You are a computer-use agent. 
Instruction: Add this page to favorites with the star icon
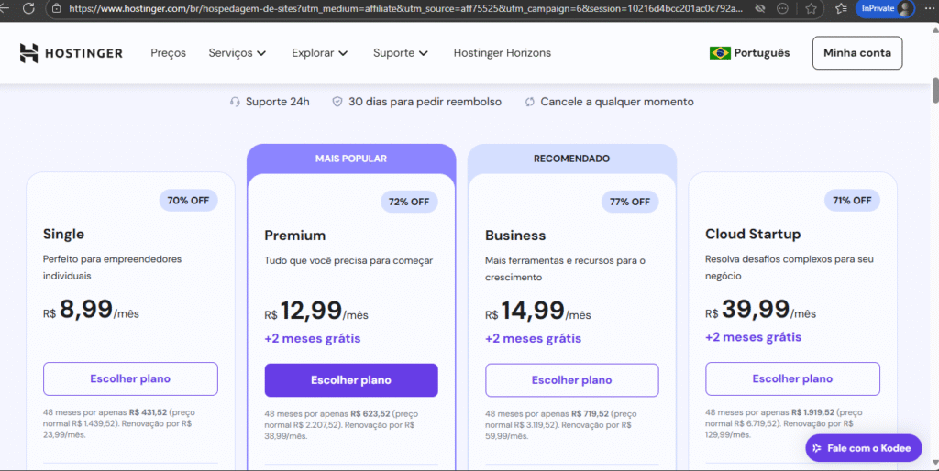tap(811, 9)
